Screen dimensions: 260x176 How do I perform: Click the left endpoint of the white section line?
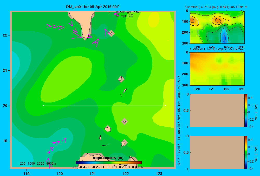pos(43,106)
